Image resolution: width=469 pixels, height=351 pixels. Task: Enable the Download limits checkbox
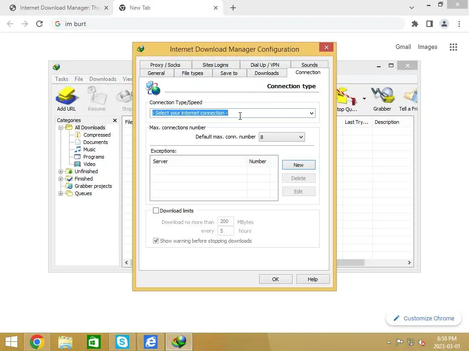tap(156, 211)
